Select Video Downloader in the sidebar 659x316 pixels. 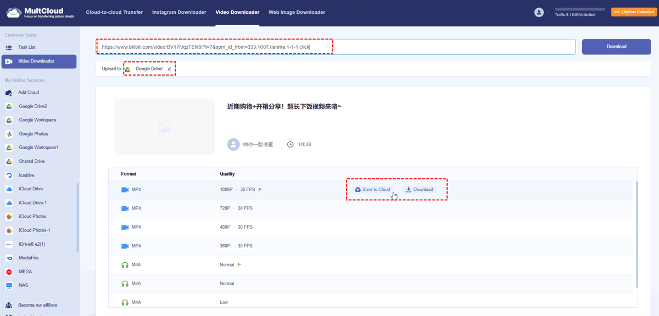click(39, 61)
